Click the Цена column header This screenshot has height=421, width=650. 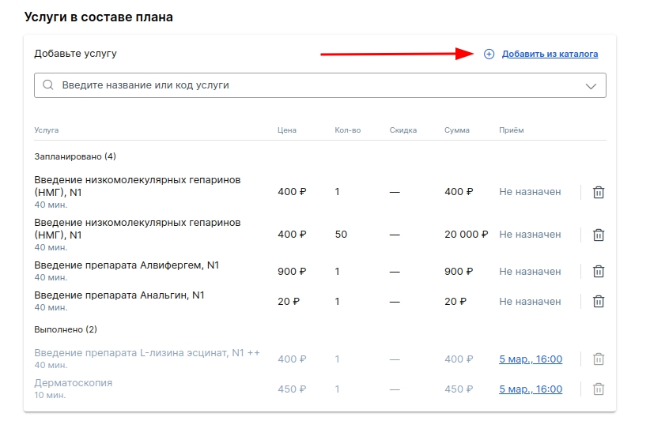click(287, 130)
